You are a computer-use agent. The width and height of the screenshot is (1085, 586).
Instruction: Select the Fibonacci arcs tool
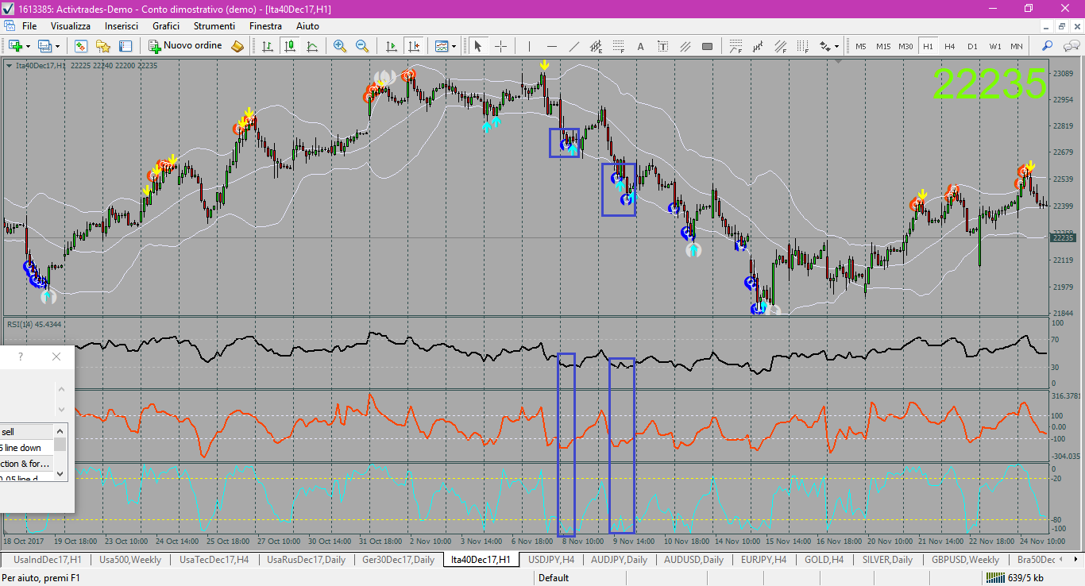736,46
